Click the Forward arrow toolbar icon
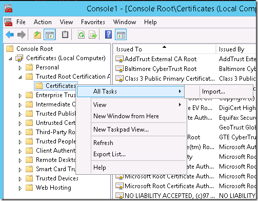 22,35
